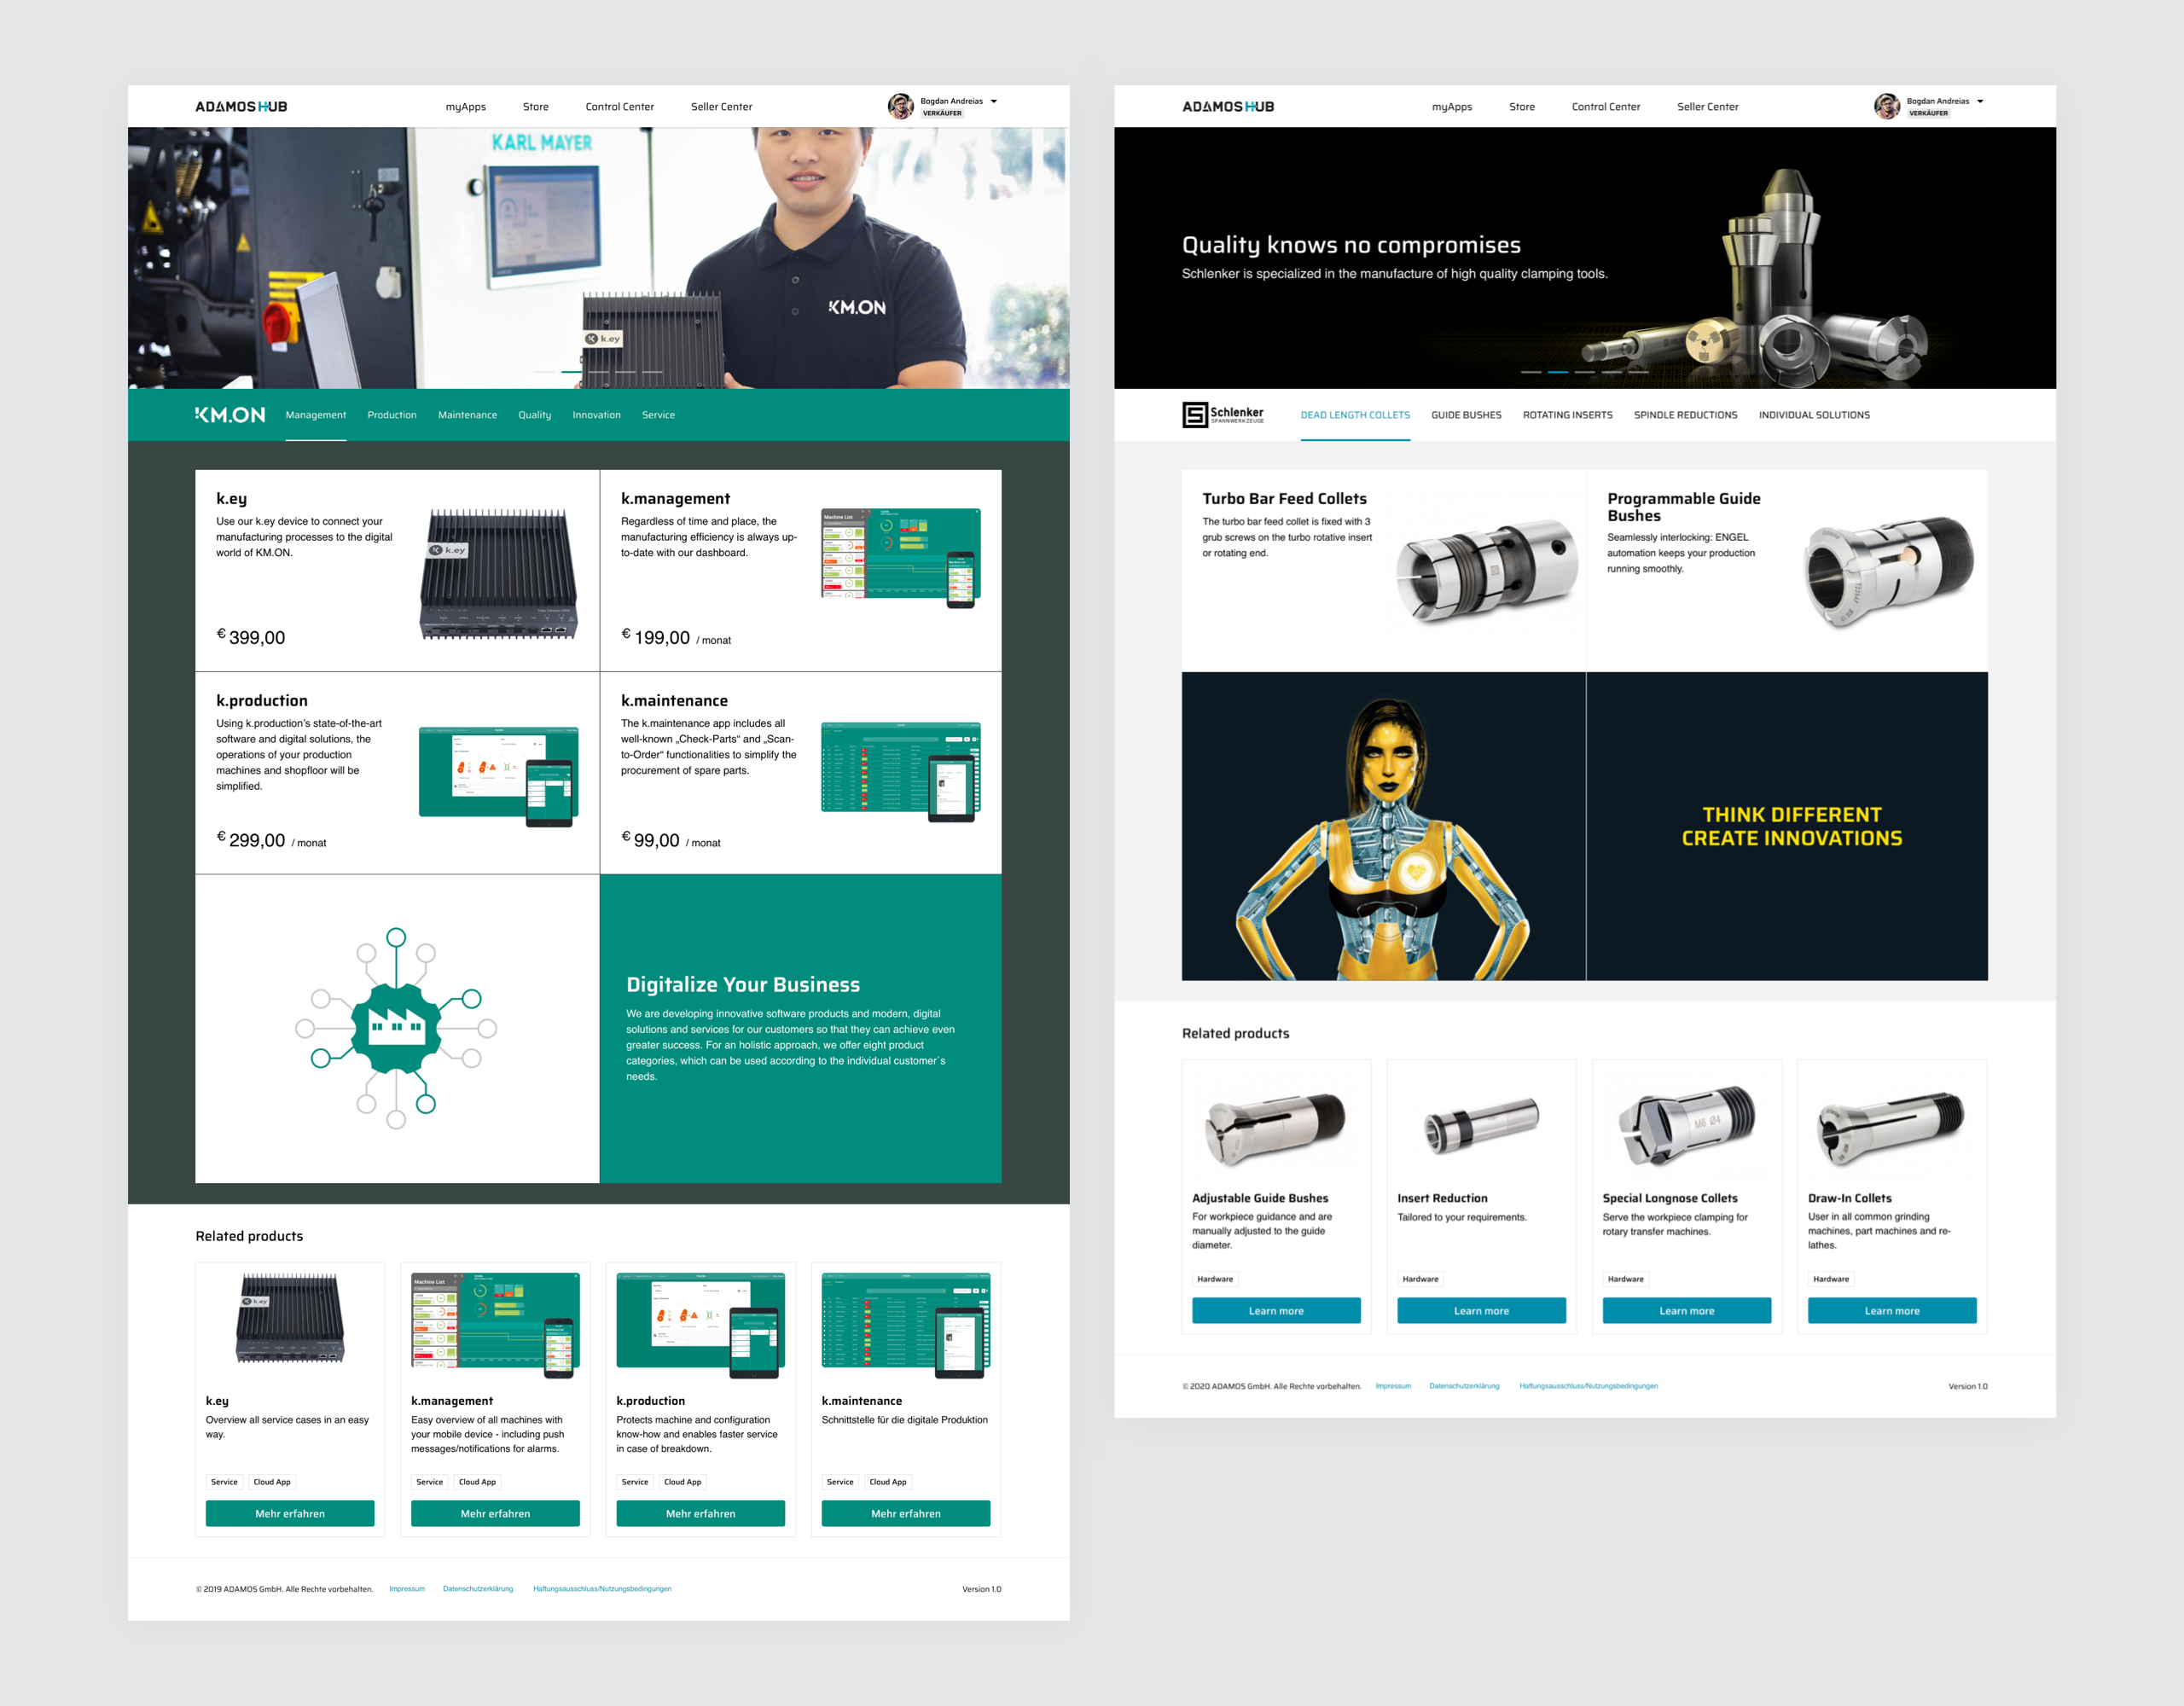The image size is (2184, 1706).
Task: Click Haftungsausschluss link in right footer
Action: (1588, 1385)
